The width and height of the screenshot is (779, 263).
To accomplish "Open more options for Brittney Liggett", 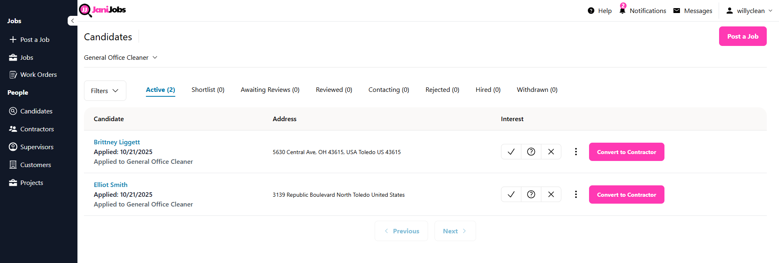I will (576, 152).
